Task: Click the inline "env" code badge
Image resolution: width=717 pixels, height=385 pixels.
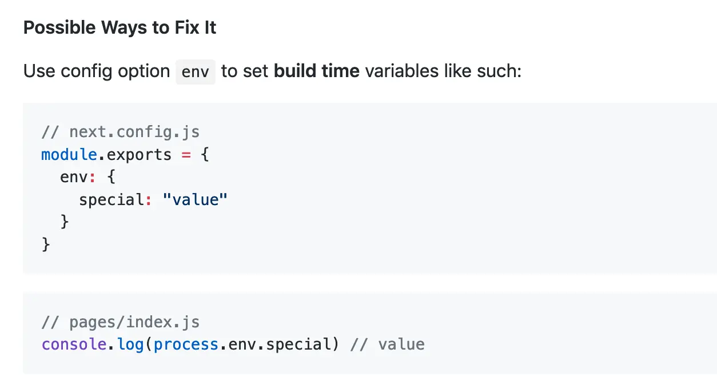Action: pyautogui.click(x=195, y=72)
